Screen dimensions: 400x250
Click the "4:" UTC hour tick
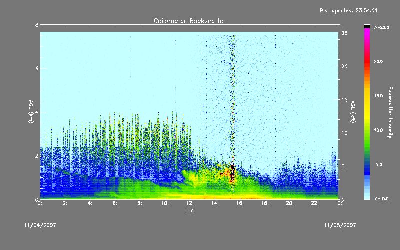(90, 203)
